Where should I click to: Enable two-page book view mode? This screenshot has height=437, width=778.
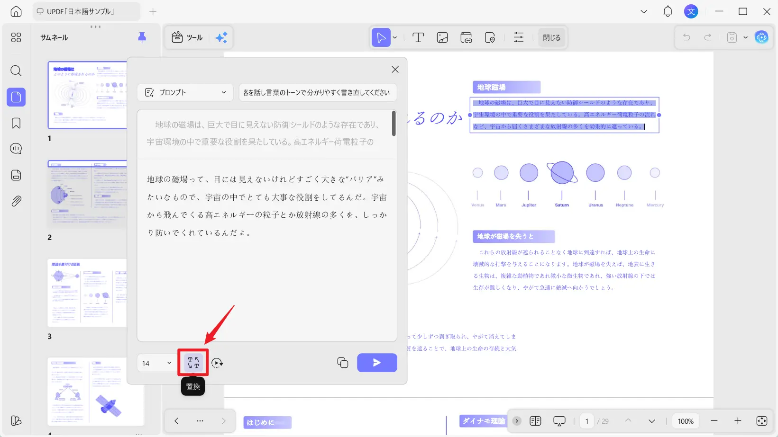[536, 421]
